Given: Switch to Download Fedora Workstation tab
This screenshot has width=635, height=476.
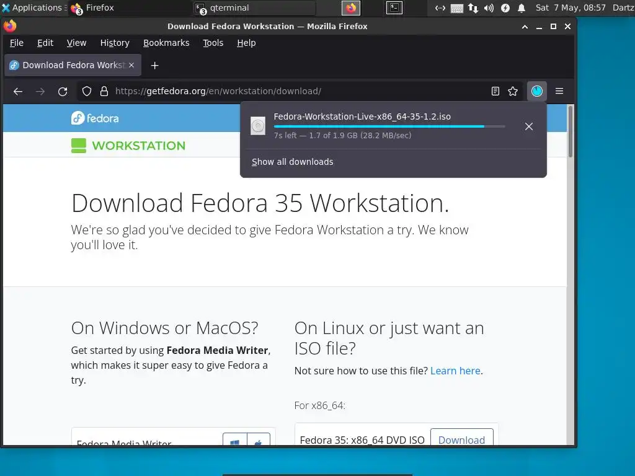Looking at the screenshot, I should pyautogui.click(x=73, y=65).
